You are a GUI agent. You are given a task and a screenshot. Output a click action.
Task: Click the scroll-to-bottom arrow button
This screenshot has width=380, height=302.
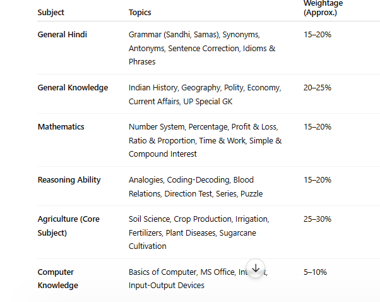256,269
